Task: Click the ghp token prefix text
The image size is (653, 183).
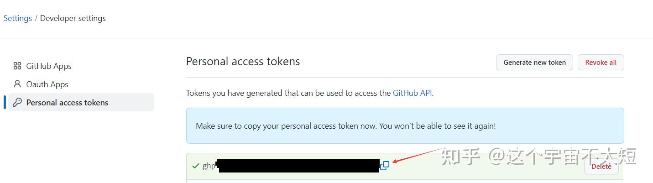Action: tap(209, 166)
